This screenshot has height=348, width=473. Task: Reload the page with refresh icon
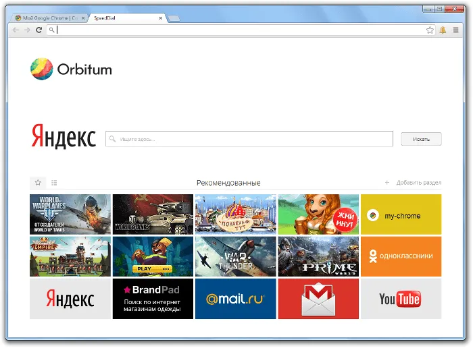pyautogui.click(x=39, y=30)
